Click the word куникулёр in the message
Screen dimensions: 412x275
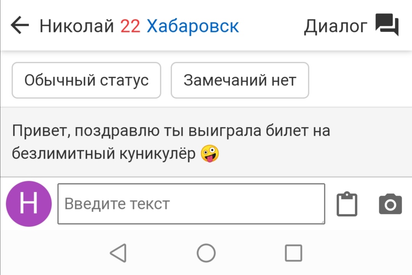tap(158, 153)
